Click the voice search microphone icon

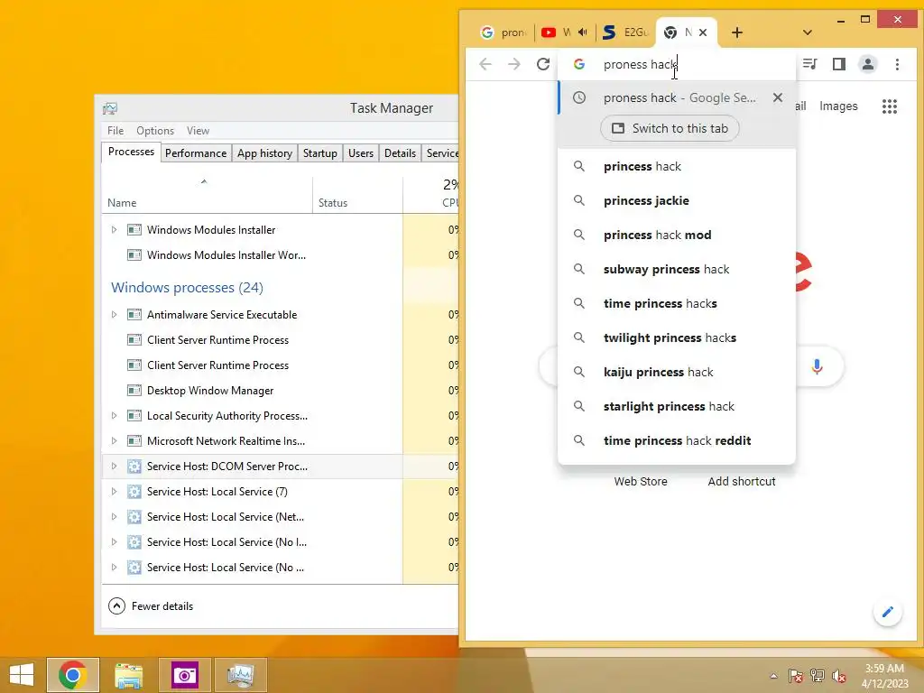tap(816, 366)
